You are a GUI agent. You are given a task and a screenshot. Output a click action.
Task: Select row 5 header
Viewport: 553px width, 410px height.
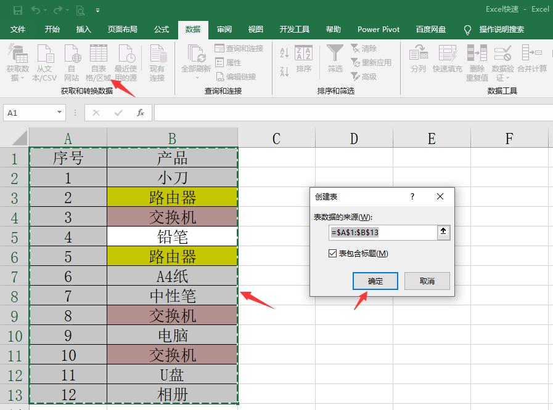click(14, 237)
